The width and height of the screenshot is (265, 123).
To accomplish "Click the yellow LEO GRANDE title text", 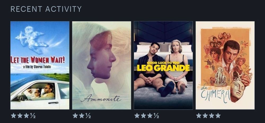I will pyautogui.click(x=163, y=68).
